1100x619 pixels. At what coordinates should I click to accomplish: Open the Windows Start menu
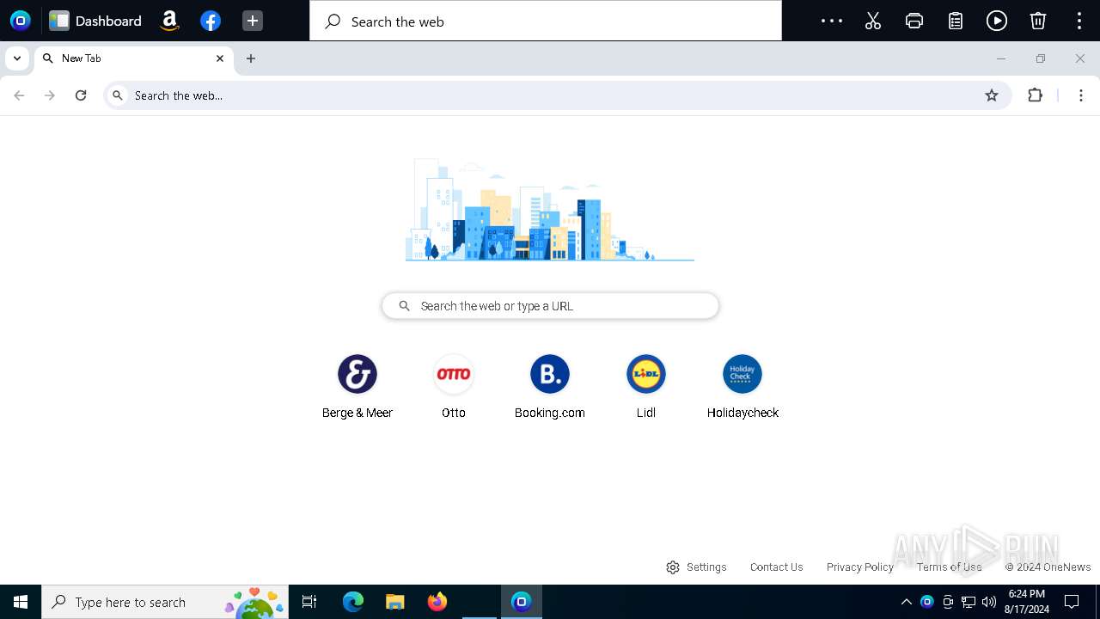pyautogui.click(x=21, y=602)
